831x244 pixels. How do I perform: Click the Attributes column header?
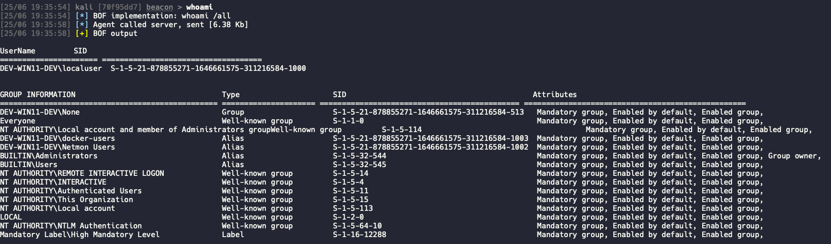555,94
